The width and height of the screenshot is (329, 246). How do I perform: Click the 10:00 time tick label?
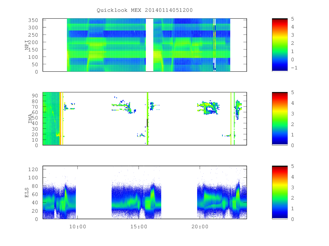pyautogui.click(x=77, y=227)
